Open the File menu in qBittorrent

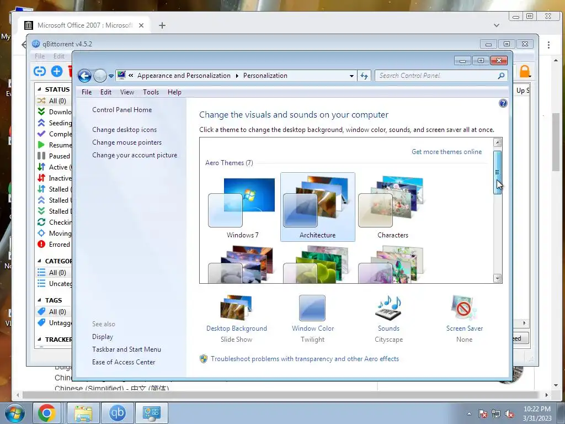40,56
